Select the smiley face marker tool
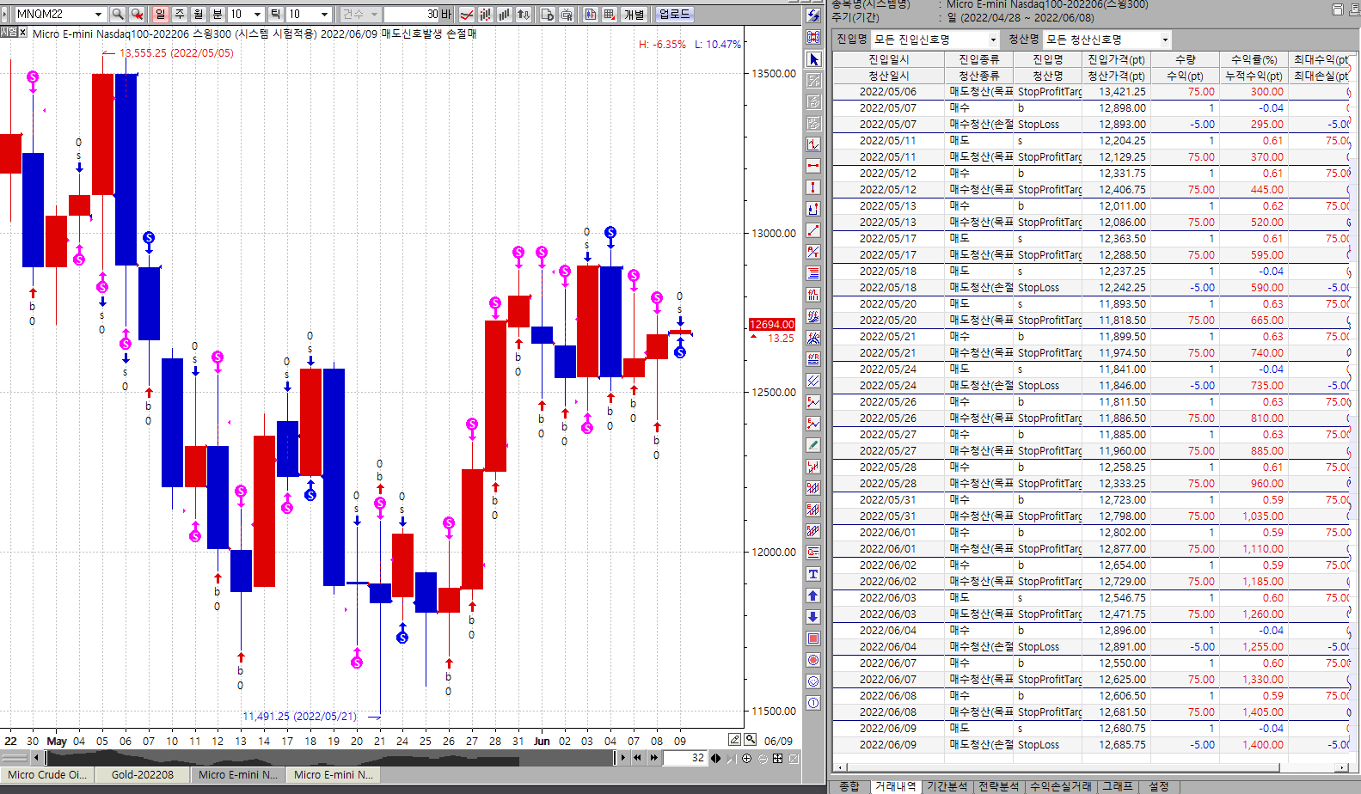 pos(813,681)
